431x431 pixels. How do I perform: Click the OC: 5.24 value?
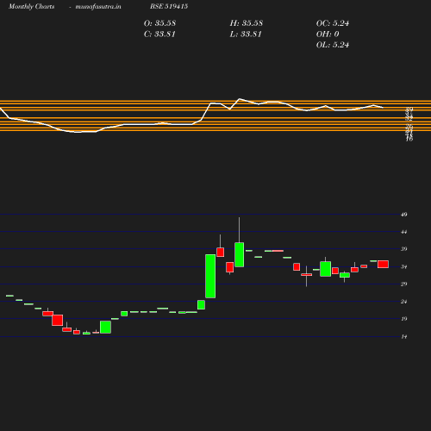tap(333, 23)
